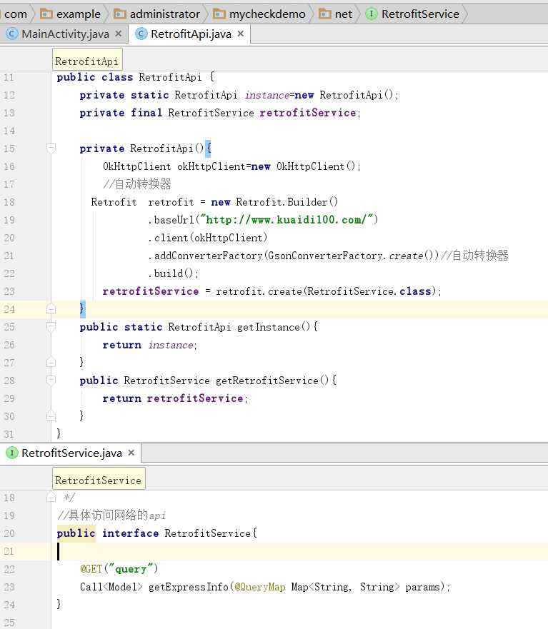The width and height of the screenshot is (548, 629).
Task: Click the static instance field on line 12
Action: (266, 95)
